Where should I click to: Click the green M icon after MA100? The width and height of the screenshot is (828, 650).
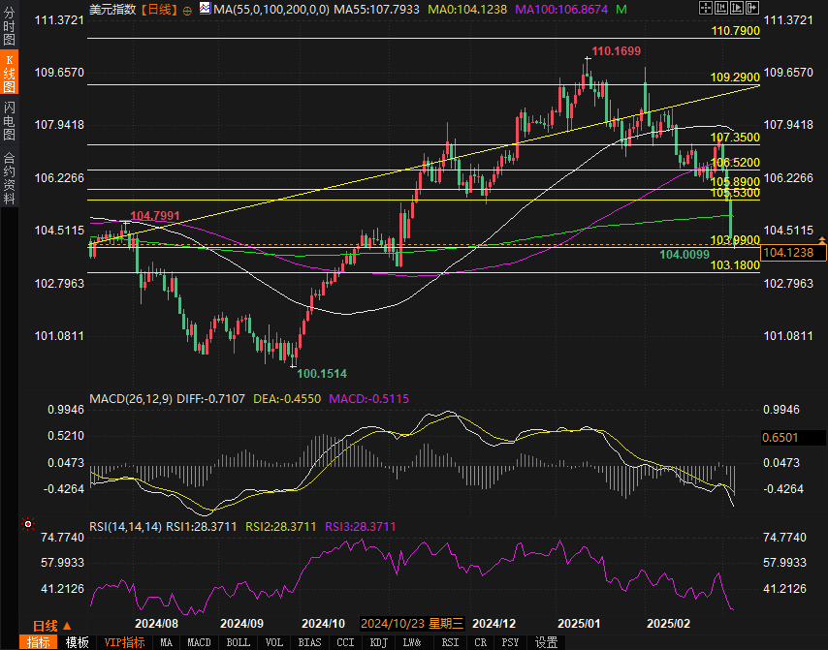click(621, 9)
